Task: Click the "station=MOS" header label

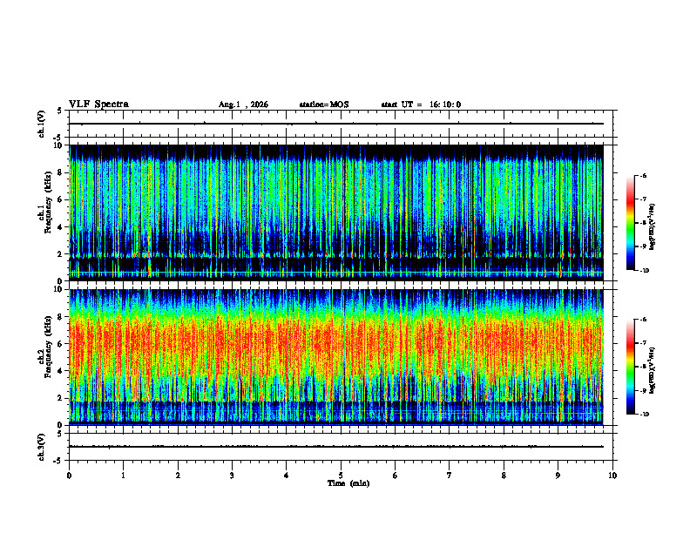Action: (324, 105)
